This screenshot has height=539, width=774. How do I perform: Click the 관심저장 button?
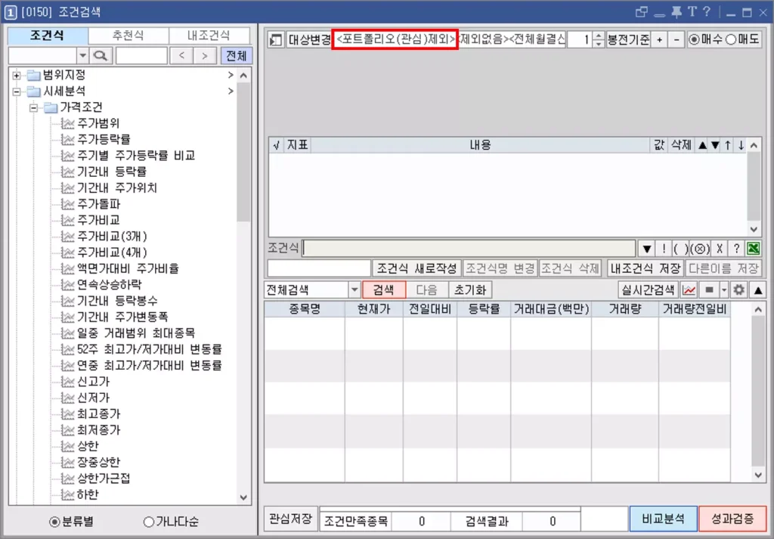290,519
